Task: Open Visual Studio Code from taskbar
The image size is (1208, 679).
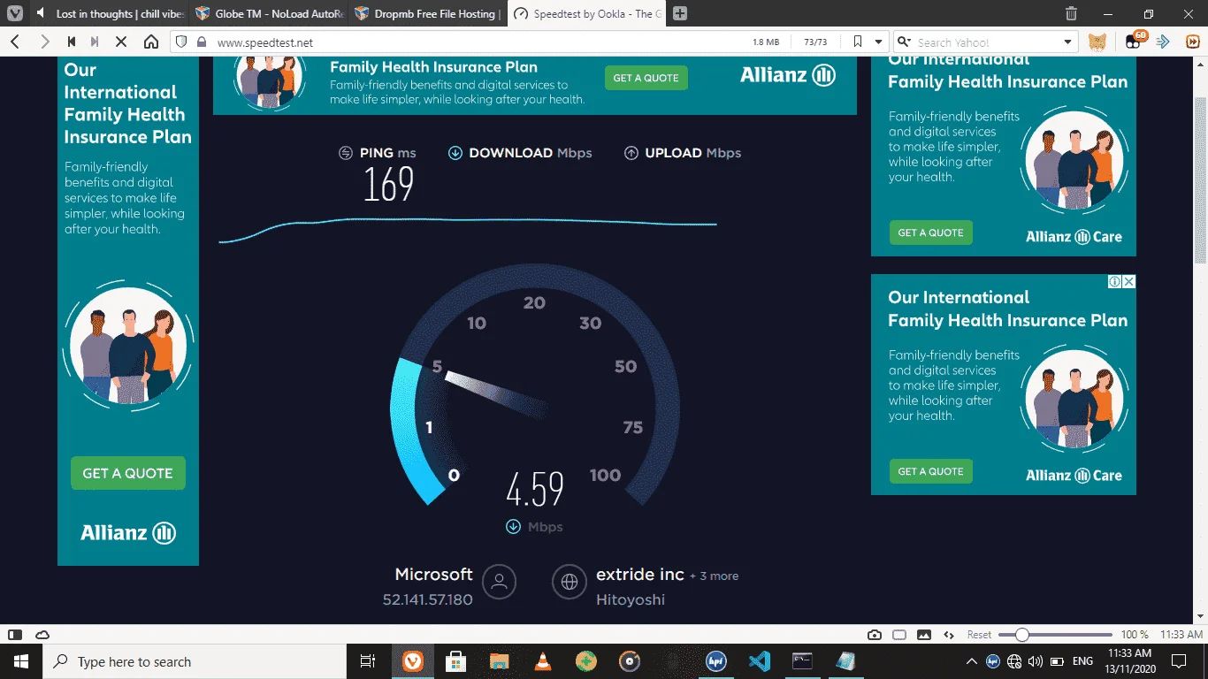Action: [x=759, y=661]
